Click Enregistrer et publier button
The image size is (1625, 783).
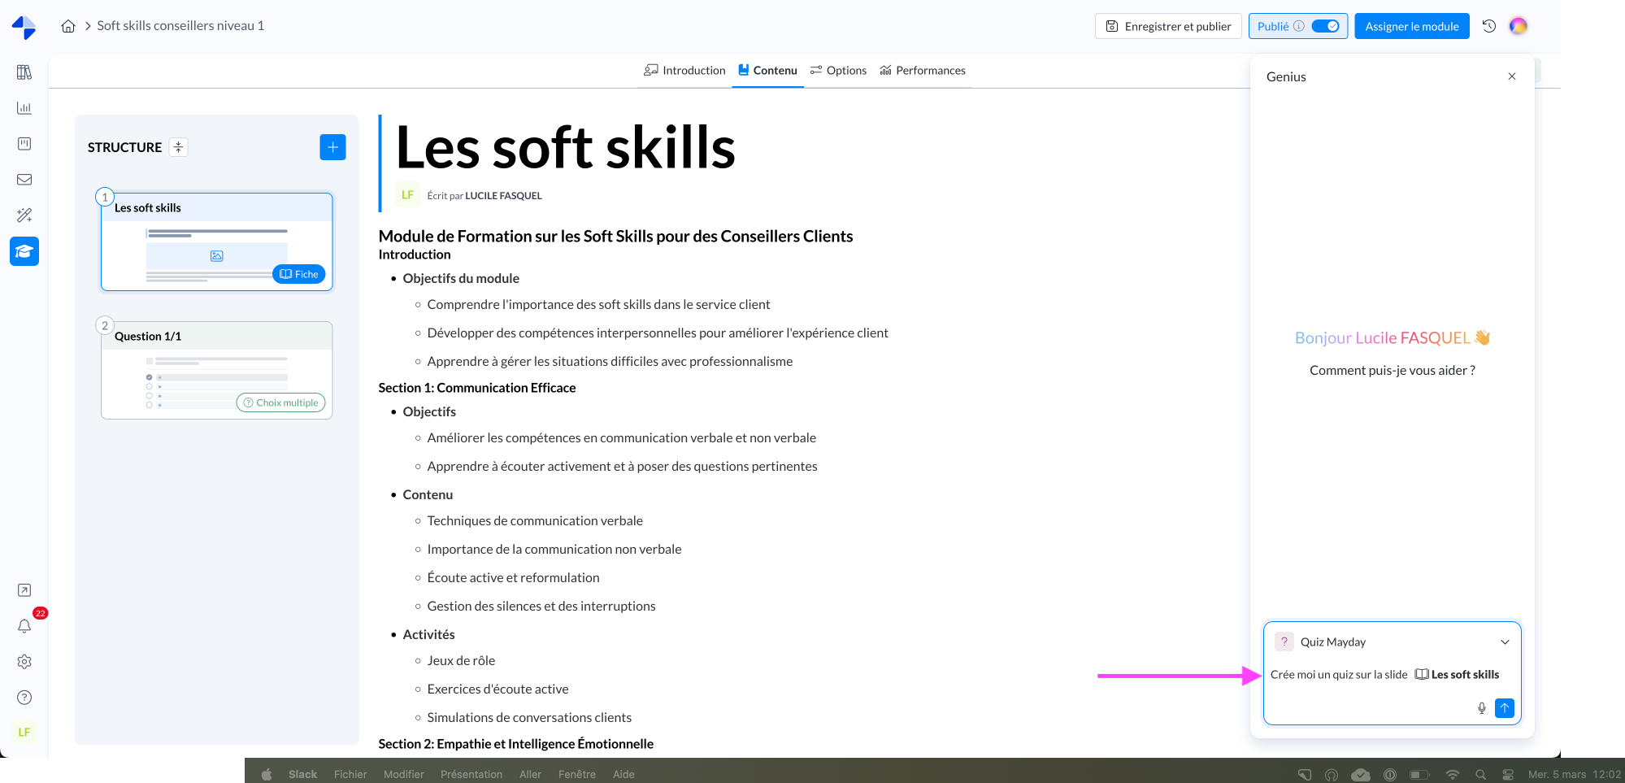(x=1168, y=26)
